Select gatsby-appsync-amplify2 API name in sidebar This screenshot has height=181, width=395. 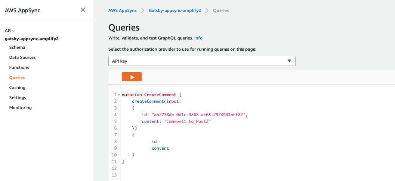(x=32, y=38)
